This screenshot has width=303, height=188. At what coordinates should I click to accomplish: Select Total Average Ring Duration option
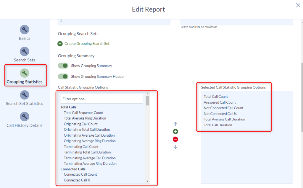(85, 118)
